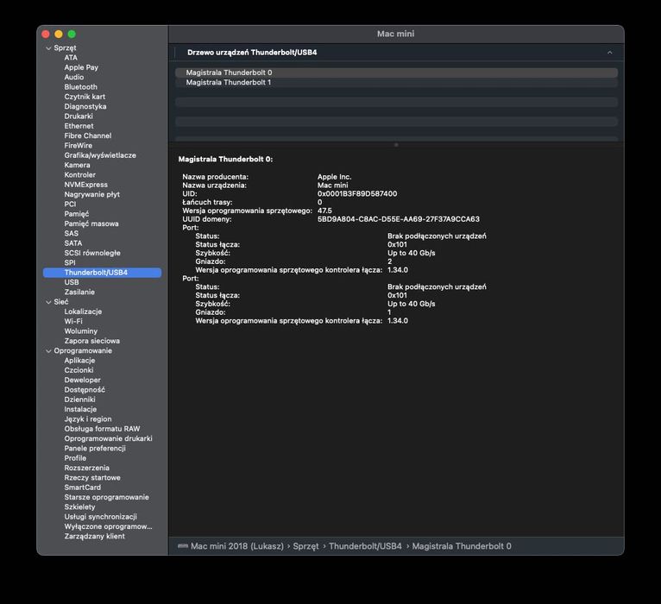Select Kamera in the sidebar
The width and height of the screenshot is (661, 604).
pyautogui.click(x=77, y=165)
